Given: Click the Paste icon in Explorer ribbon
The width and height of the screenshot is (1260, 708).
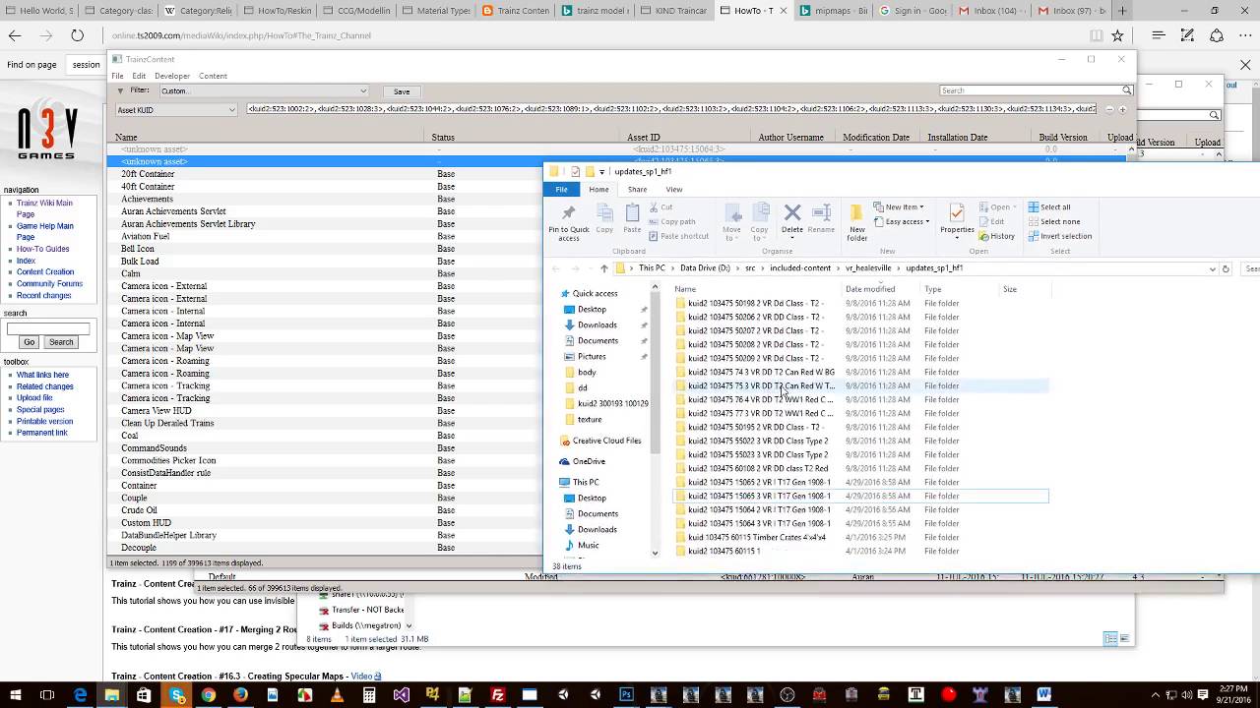Looking at the screenshot, I should pos(632,218).
